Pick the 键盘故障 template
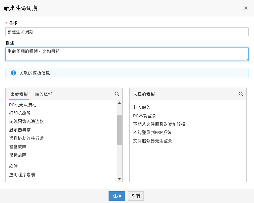This screenshot has width=254, height=203. click(x=18, y=146)
